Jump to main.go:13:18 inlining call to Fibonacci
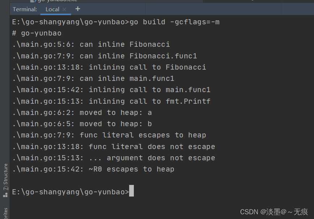The height and width of the screenshot is (219, 314). [48, 67]
